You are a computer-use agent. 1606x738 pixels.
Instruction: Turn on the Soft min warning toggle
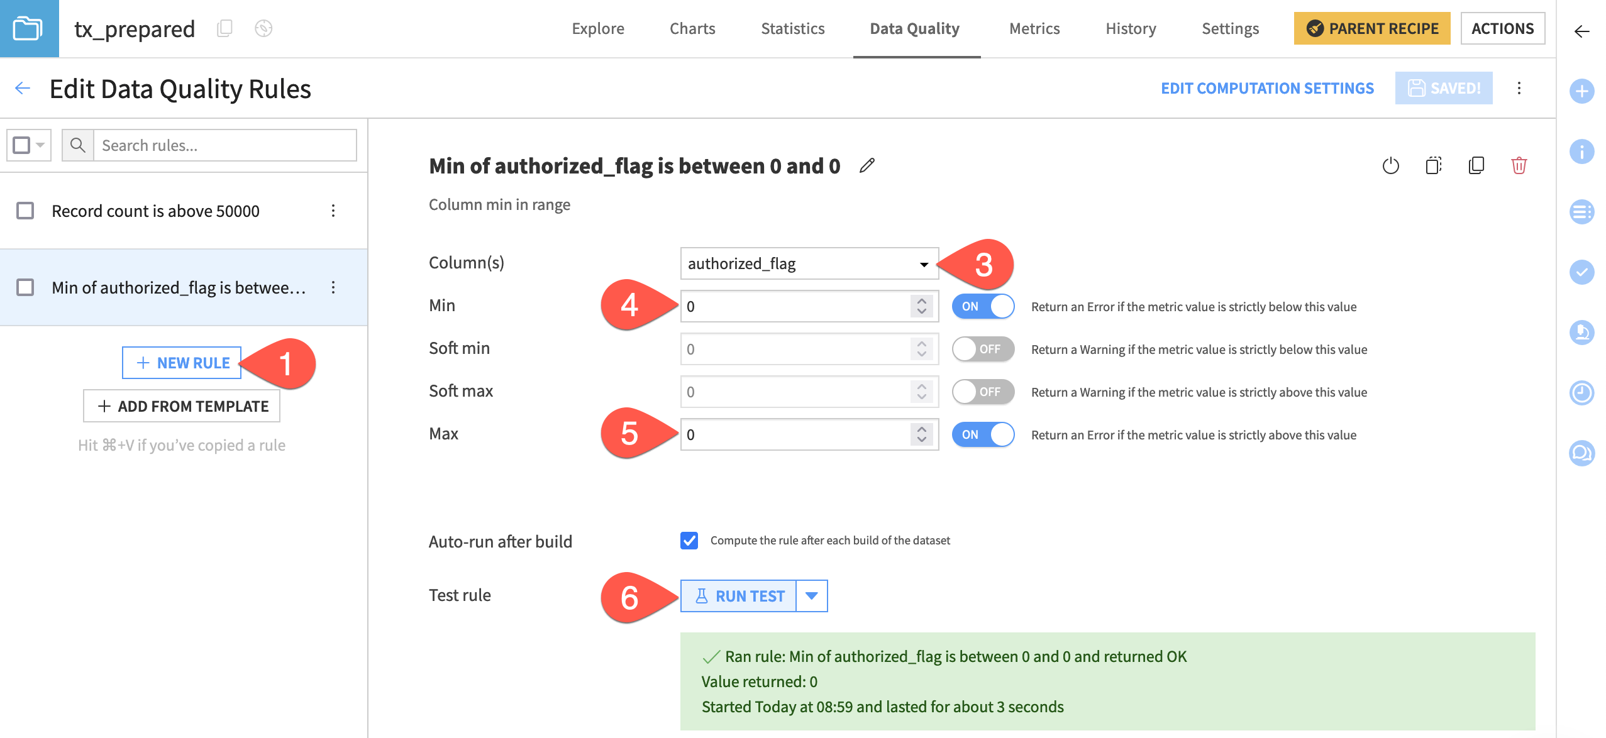[x=983, y=349]
